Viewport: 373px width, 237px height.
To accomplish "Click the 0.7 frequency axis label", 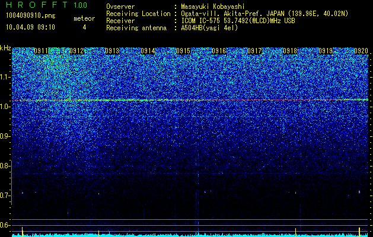I will pos(5,196).
